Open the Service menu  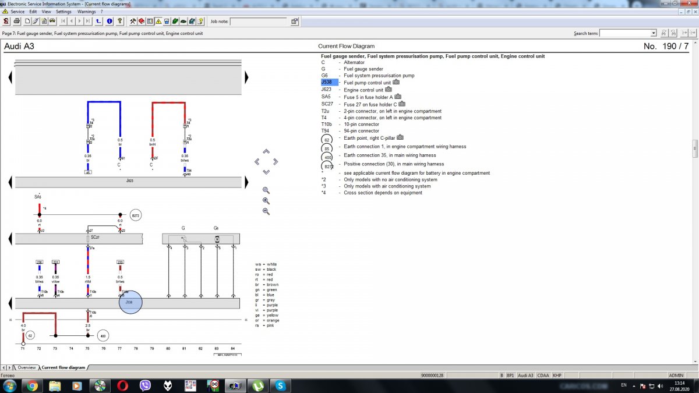[17, 12]
